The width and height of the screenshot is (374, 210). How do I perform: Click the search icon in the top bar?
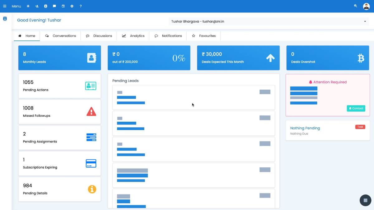tap(355, 6)
